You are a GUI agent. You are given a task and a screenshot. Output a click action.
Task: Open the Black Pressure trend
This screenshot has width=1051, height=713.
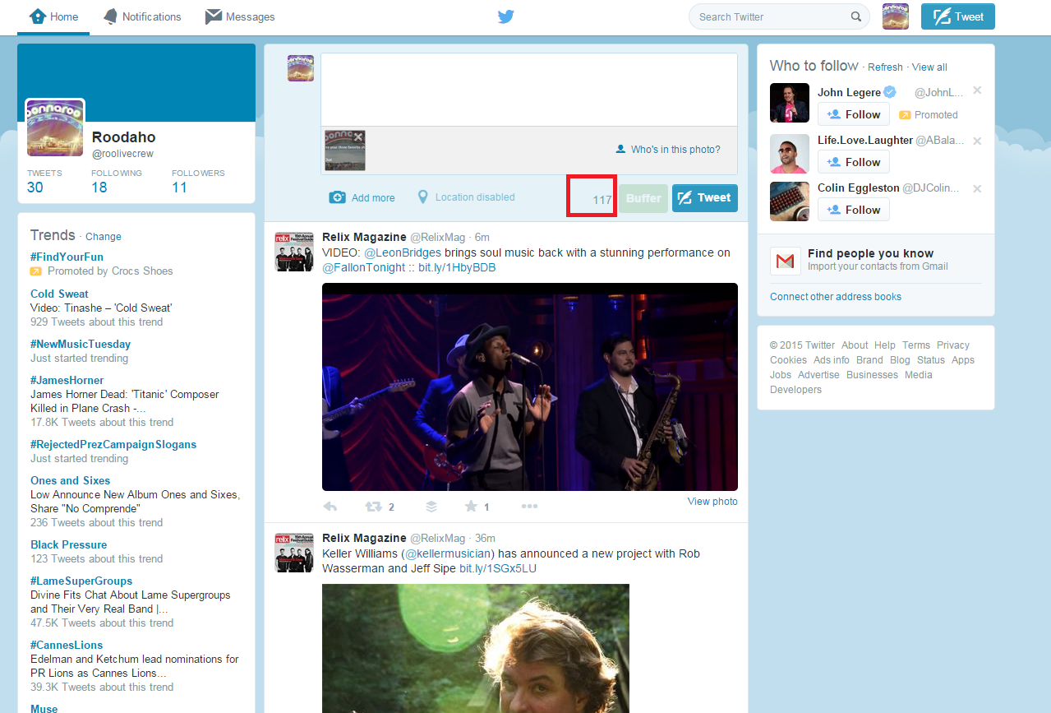coord(69,544)
